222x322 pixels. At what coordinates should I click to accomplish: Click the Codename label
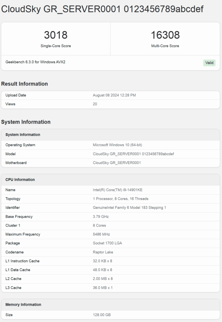click(x=14, y=252)
